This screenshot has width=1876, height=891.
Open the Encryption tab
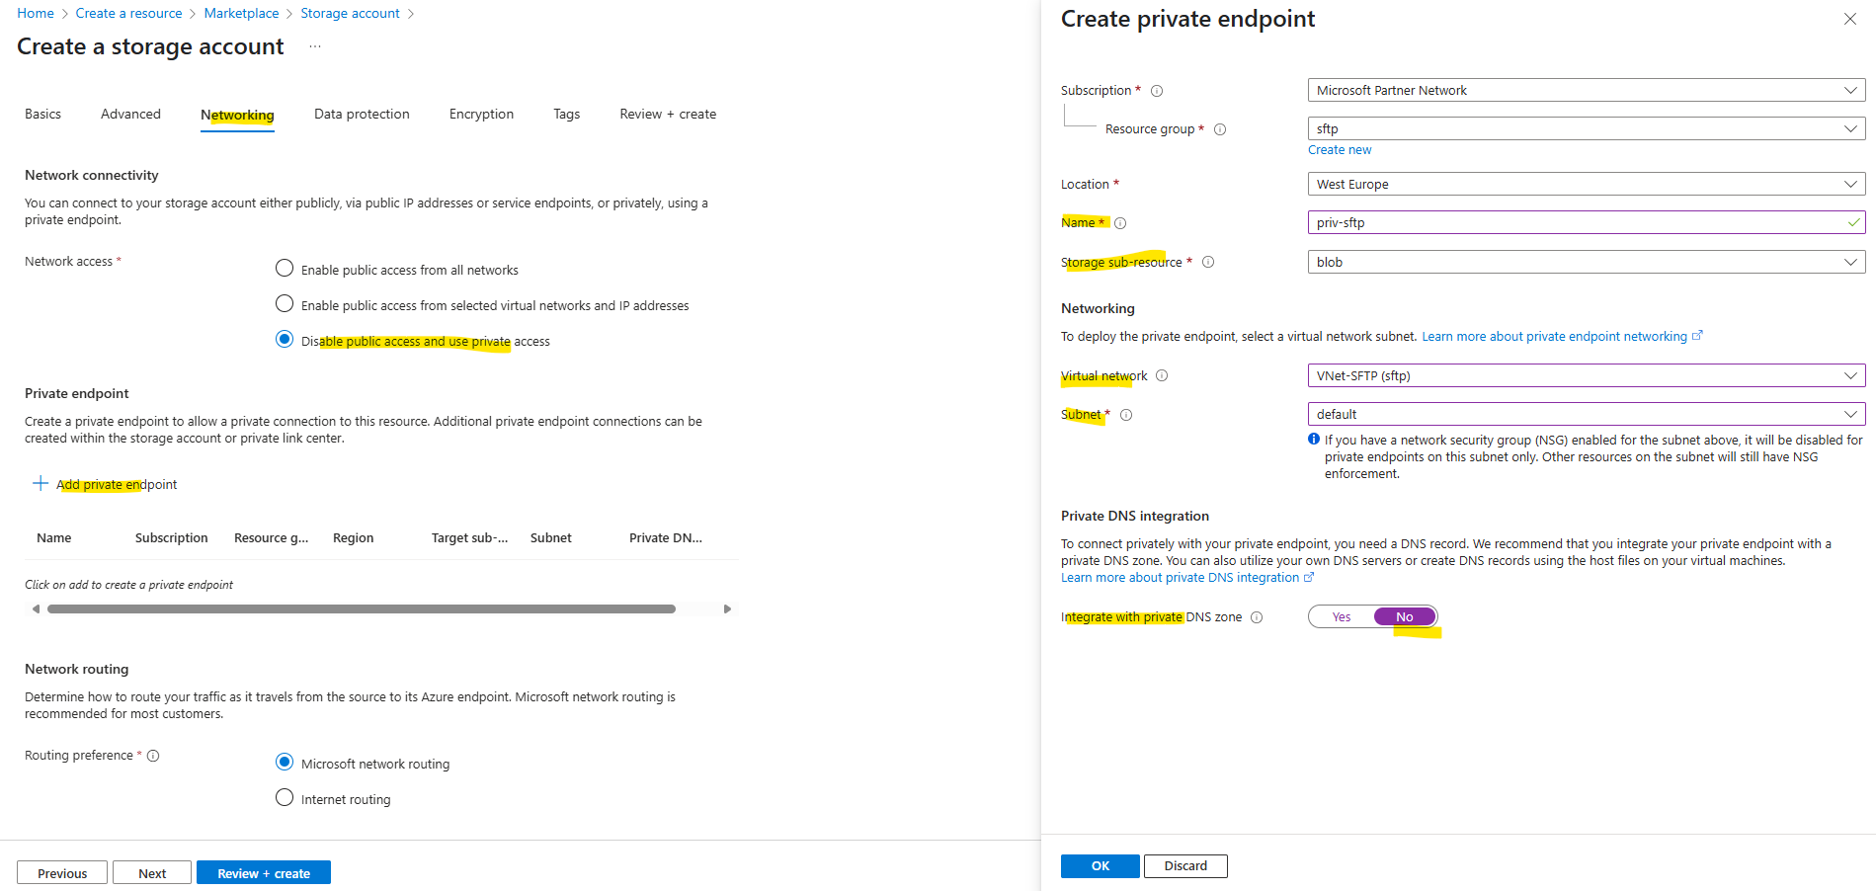[481, 115]
